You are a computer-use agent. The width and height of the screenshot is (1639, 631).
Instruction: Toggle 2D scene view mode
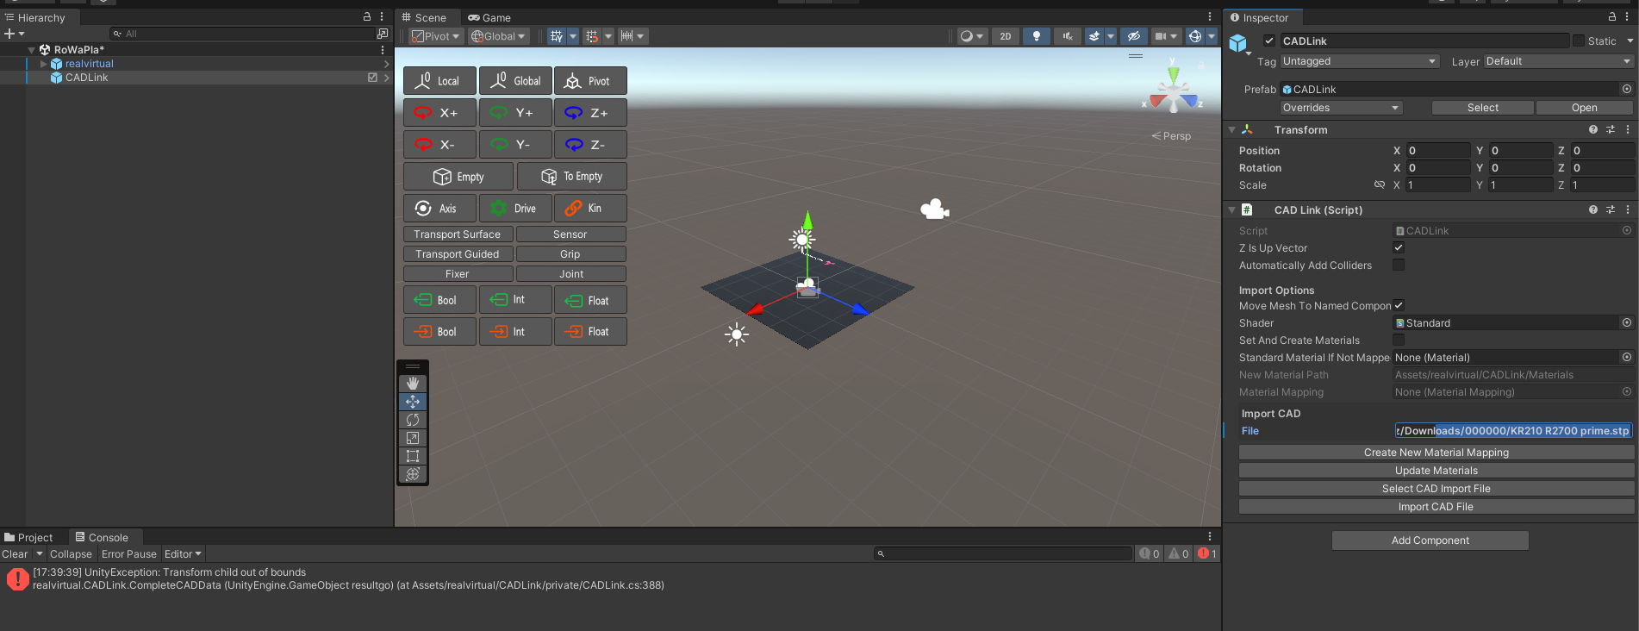pos(1006,36)
